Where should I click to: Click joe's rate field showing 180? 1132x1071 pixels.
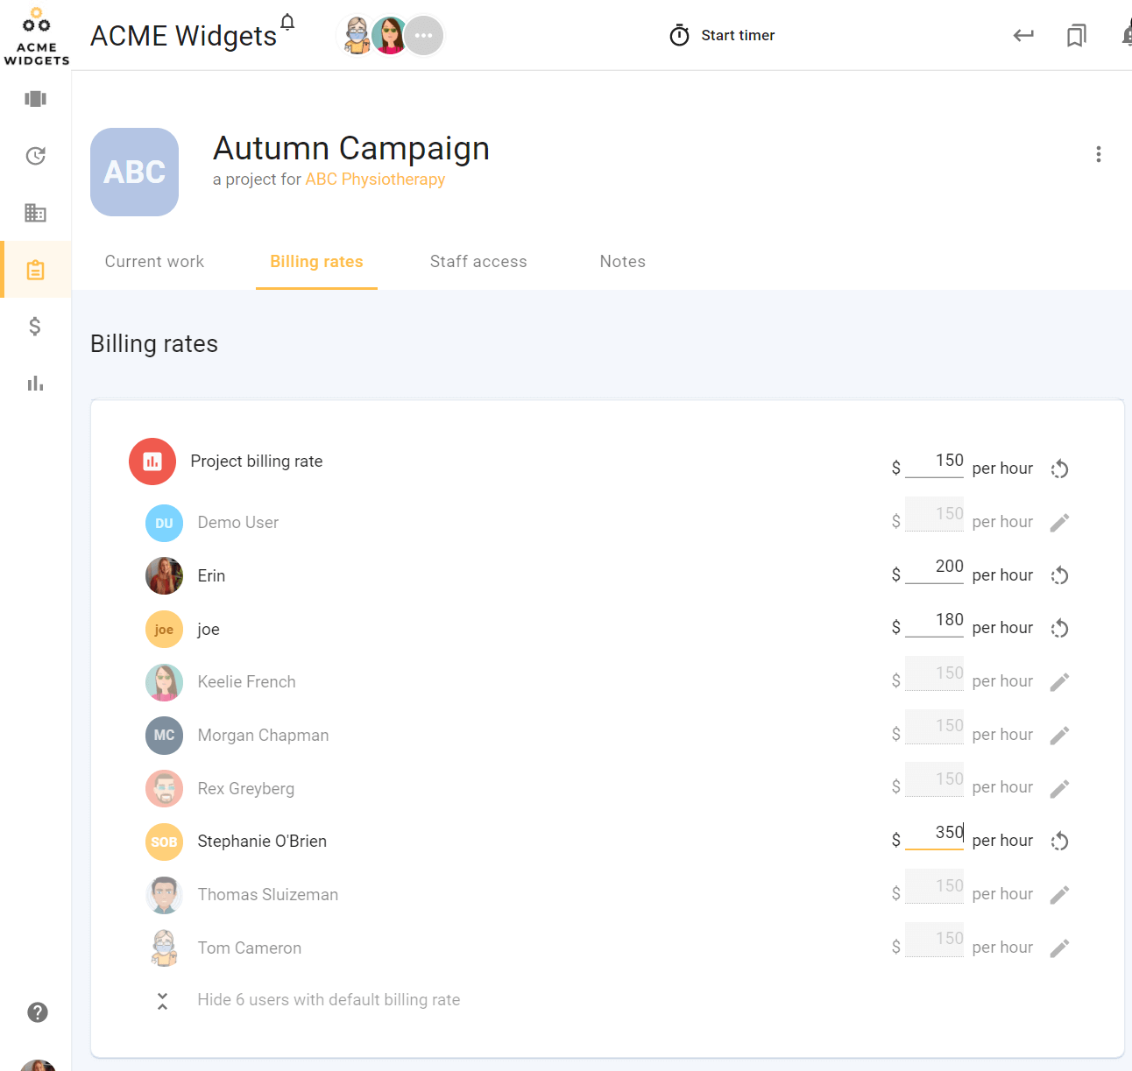[934, 622]
